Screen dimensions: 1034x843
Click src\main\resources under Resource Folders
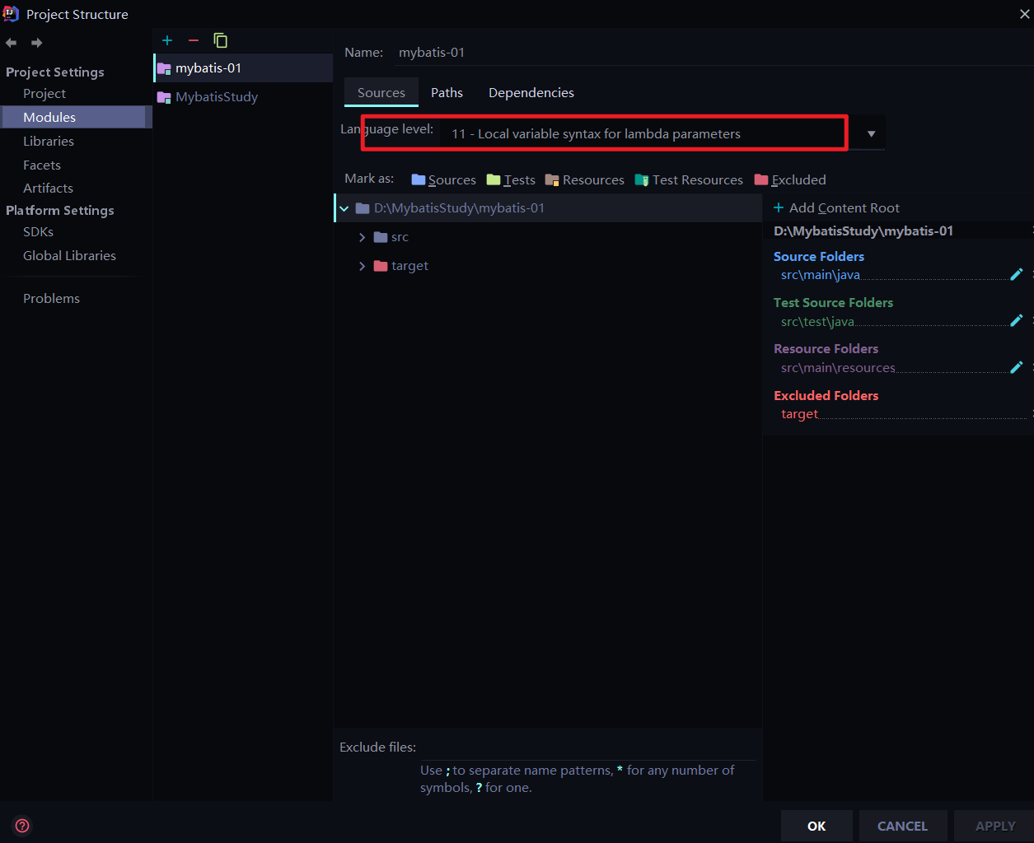pos(838,368)
